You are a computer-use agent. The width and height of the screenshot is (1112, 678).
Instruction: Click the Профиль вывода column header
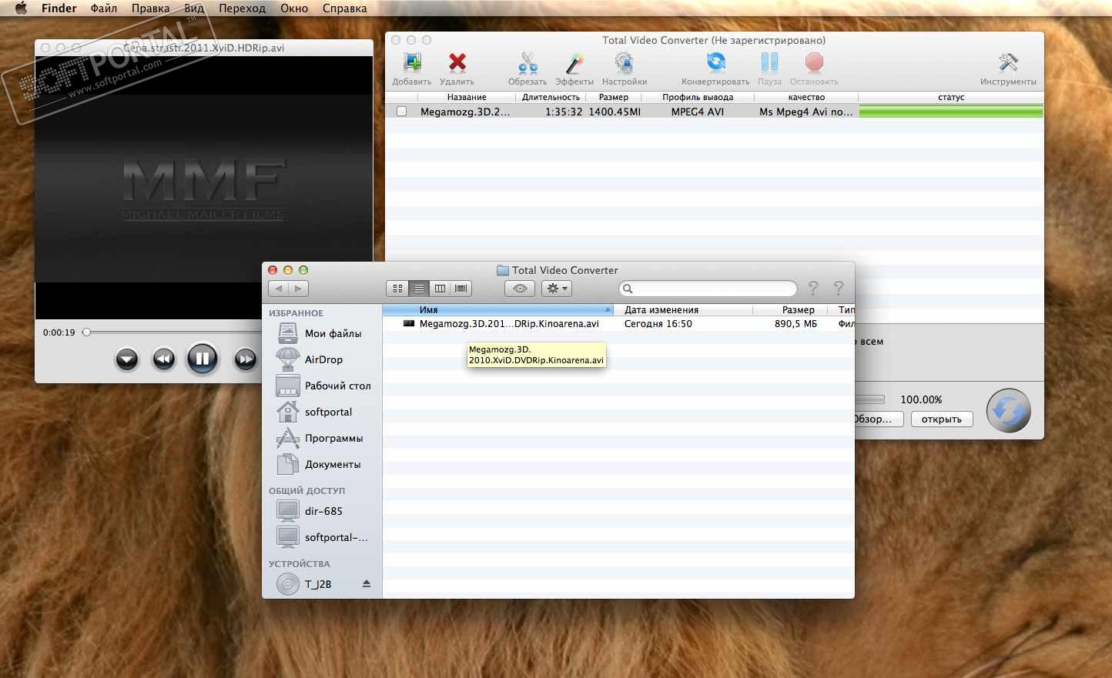pyautogui.click(x=698, y=97)
